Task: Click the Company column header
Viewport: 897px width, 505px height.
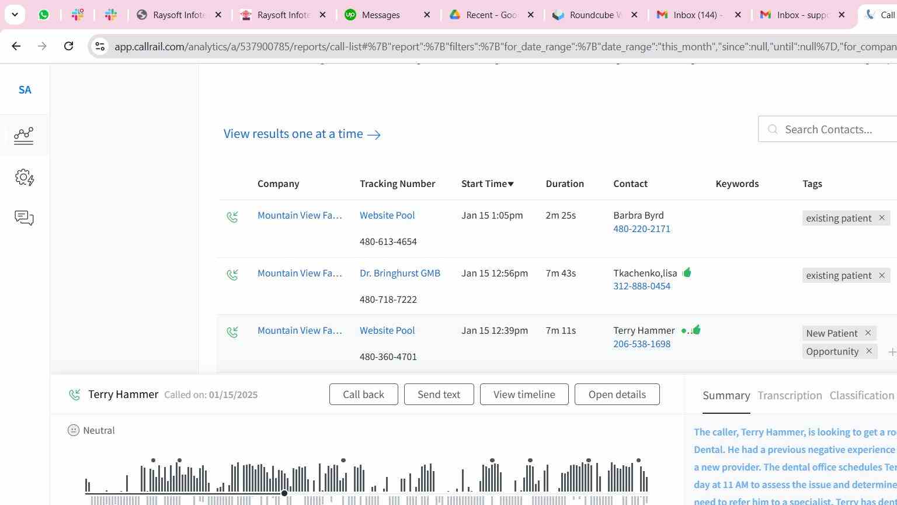Action: (278, 184)
